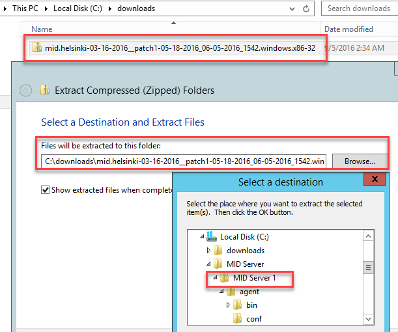Close the Select a destination dialog
This screenshot has width=398, height=332.
coord(375,179)
